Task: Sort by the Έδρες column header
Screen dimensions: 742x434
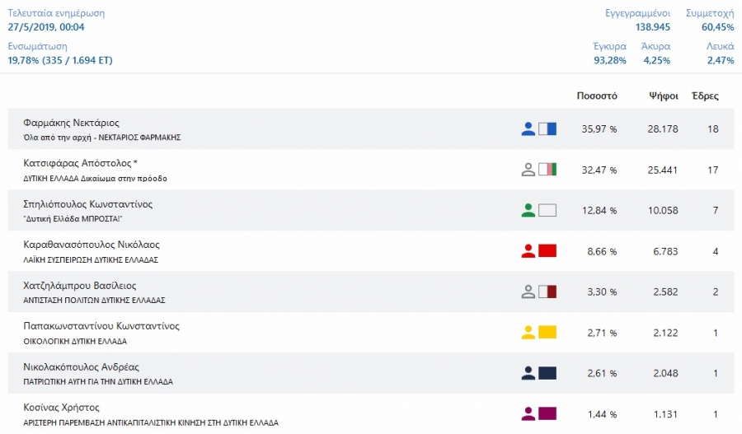Action: [x=705, y=96]
